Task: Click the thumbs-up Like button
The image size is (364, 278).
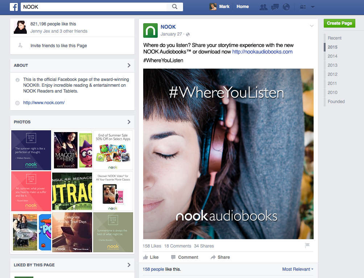Action: click(x=151, y=257)
